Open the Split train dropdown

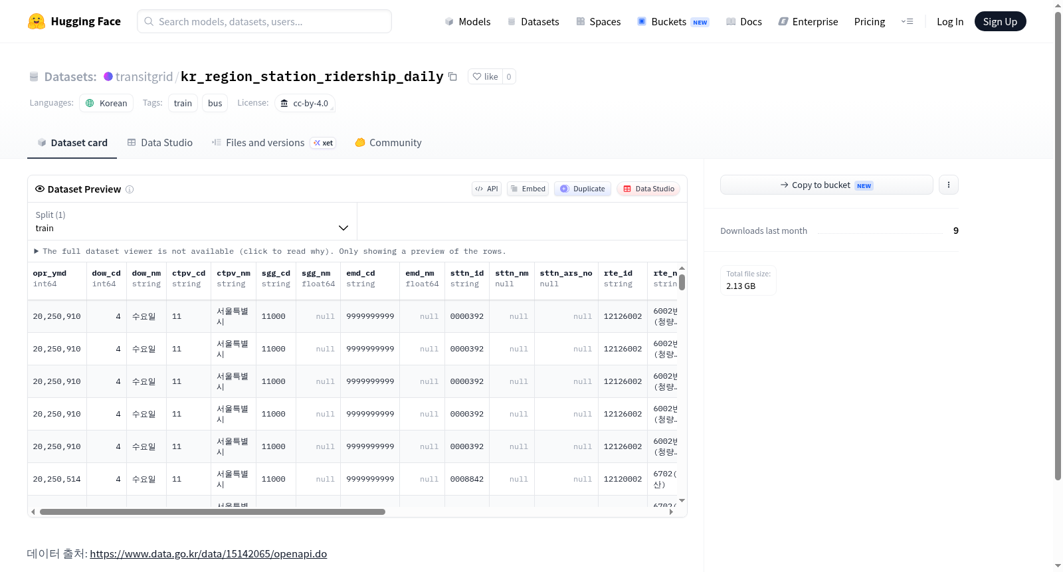click(192, 221)
